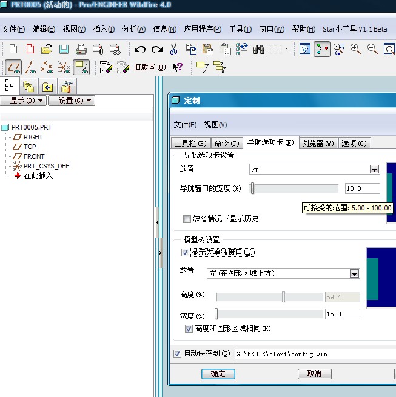This screenshot has width=396, height=397.
Task: Toggle coordinate systems display icon
Action: pyautogui.click(x=64, y=67)
